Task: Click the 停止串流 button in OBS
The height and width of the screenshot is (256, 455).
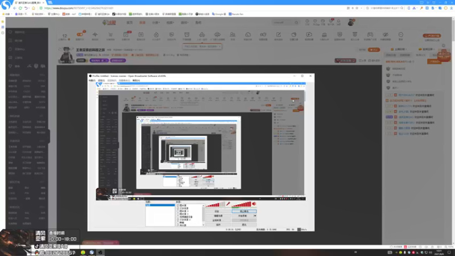Action: tap(244, 212)
